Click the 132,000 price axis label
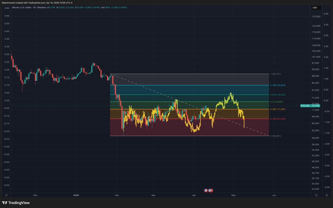 (316, 17)
